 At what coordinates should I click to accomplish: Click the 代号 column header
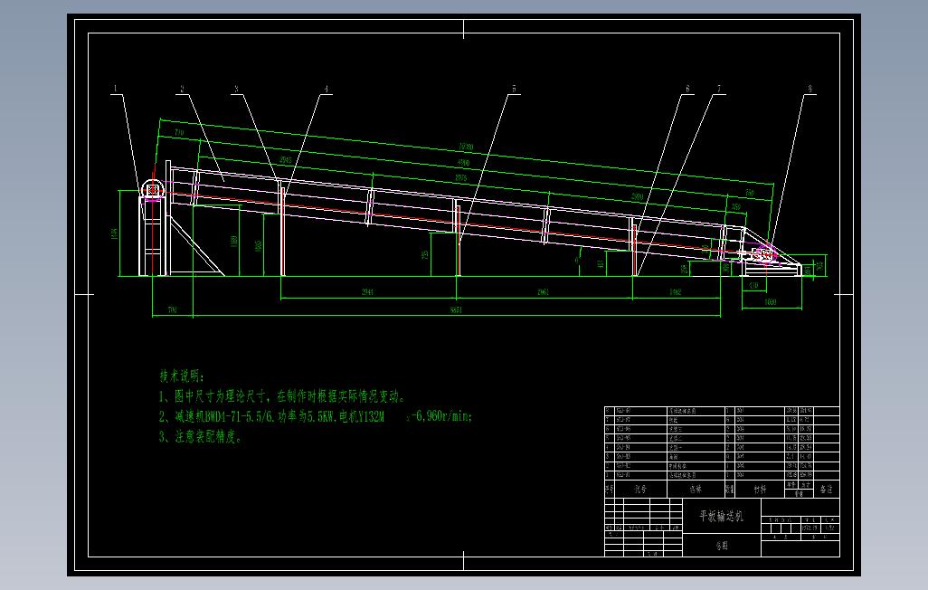[640, 490]
